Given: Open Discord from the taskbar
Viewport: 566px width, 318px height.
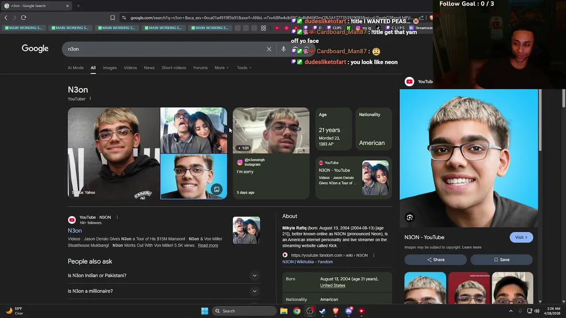Looking at the screenshot, I should tap(348, 311).
